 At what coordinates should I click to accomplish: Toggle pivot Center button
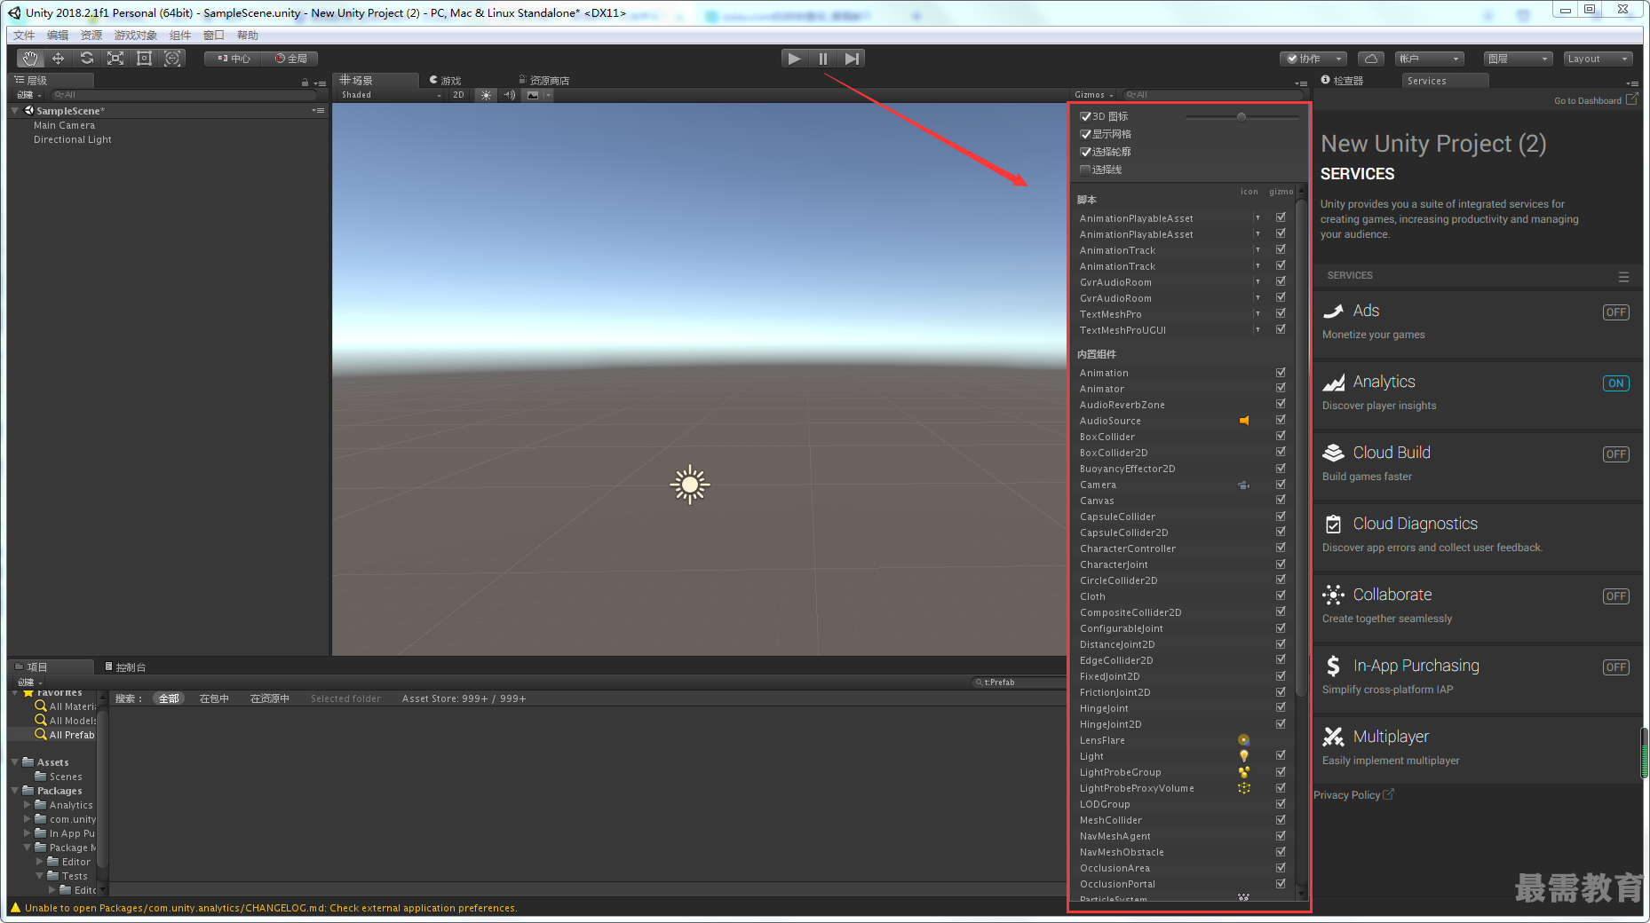pos(234,59)
